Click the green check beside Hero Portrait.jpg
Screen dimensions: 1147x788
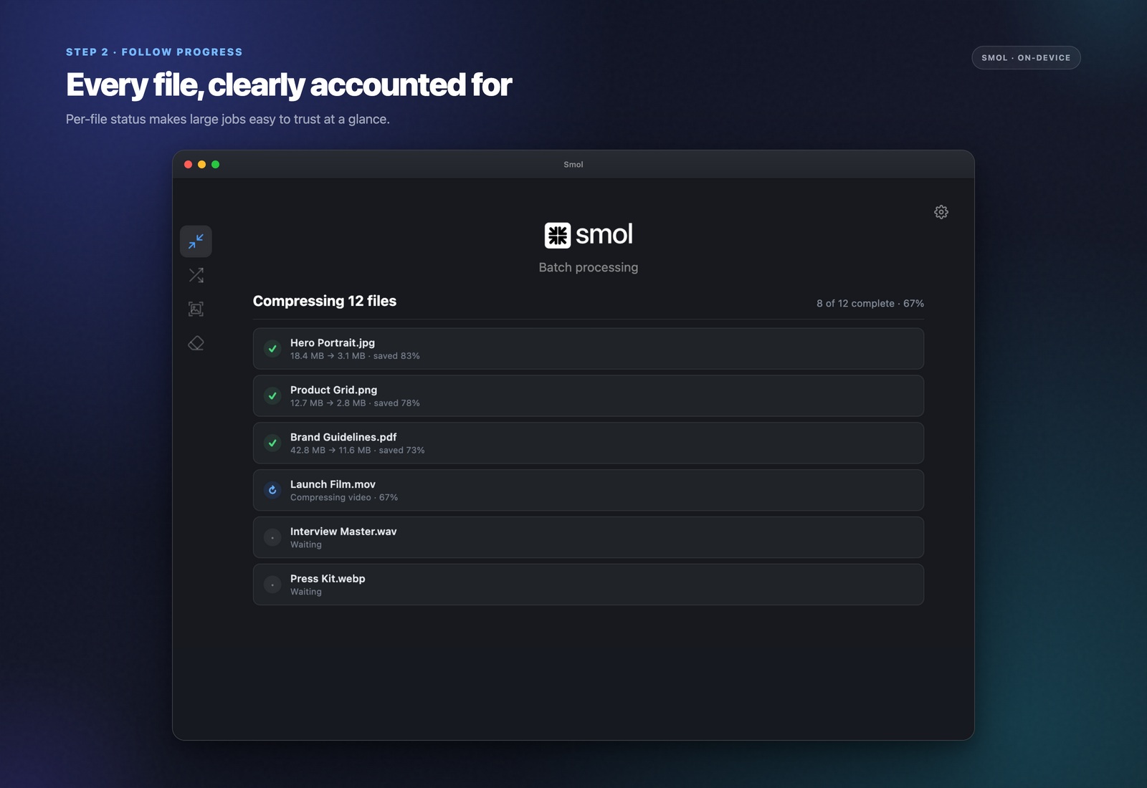point(272,349)
